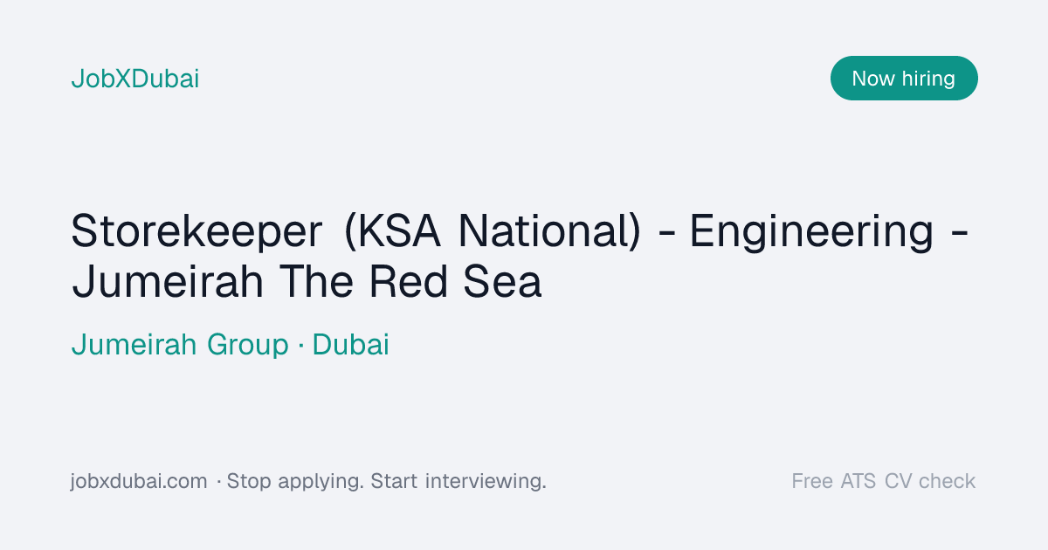Viewport: 1048px width, 550px height.
Task: Select the Red Sea words in the title
Action: [455, 282]
